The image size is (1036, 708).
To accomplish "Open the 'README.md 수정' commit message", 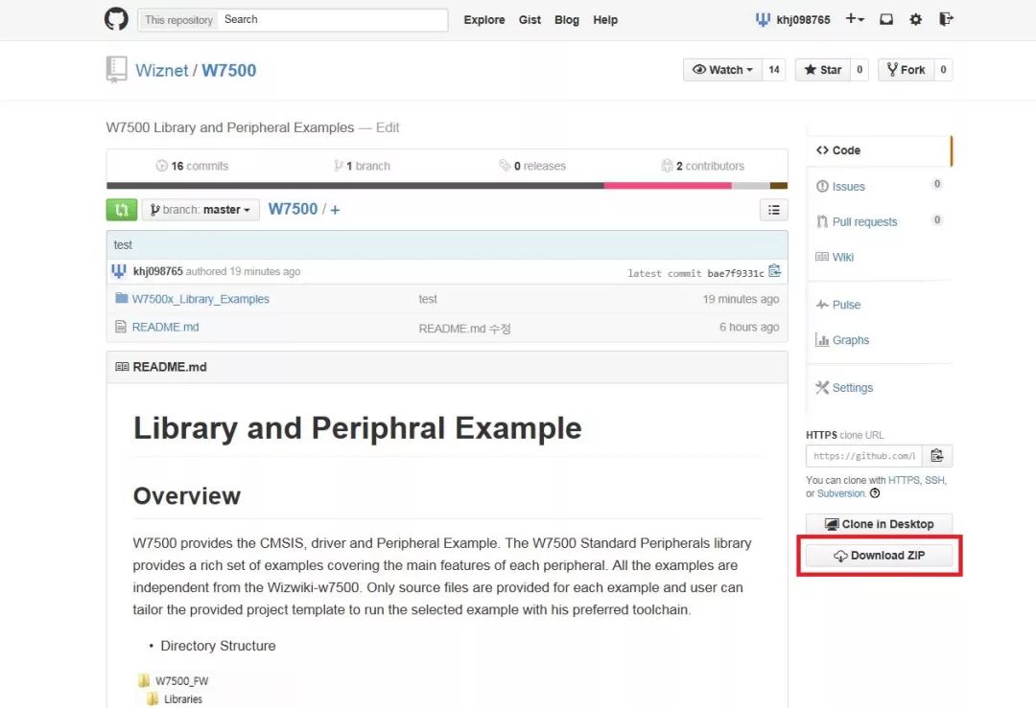I will pyautogui.click(x=464, y=328).
